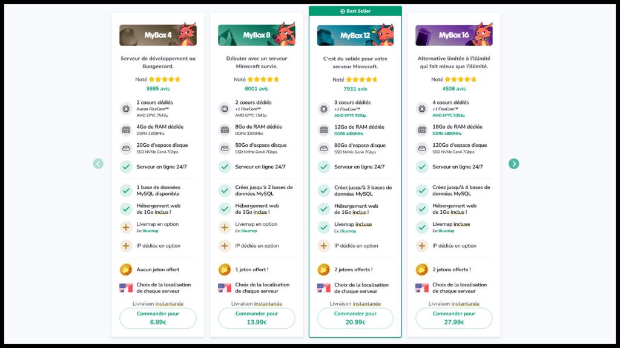Order MyBox 4 for 6.99€
620x348 pixels.
pyautogui.click(x=157, y=318)
